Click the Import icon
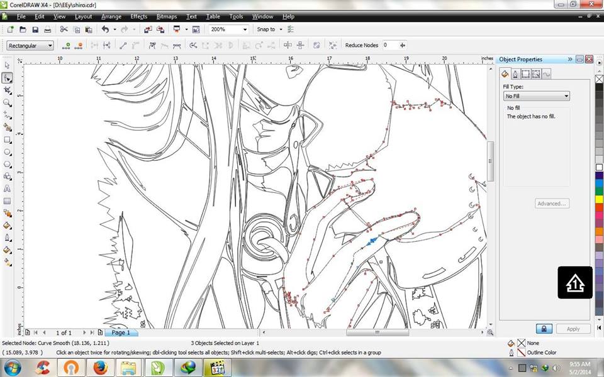The height and width of the screenshot is (377, 604). (x=148, y=30)
